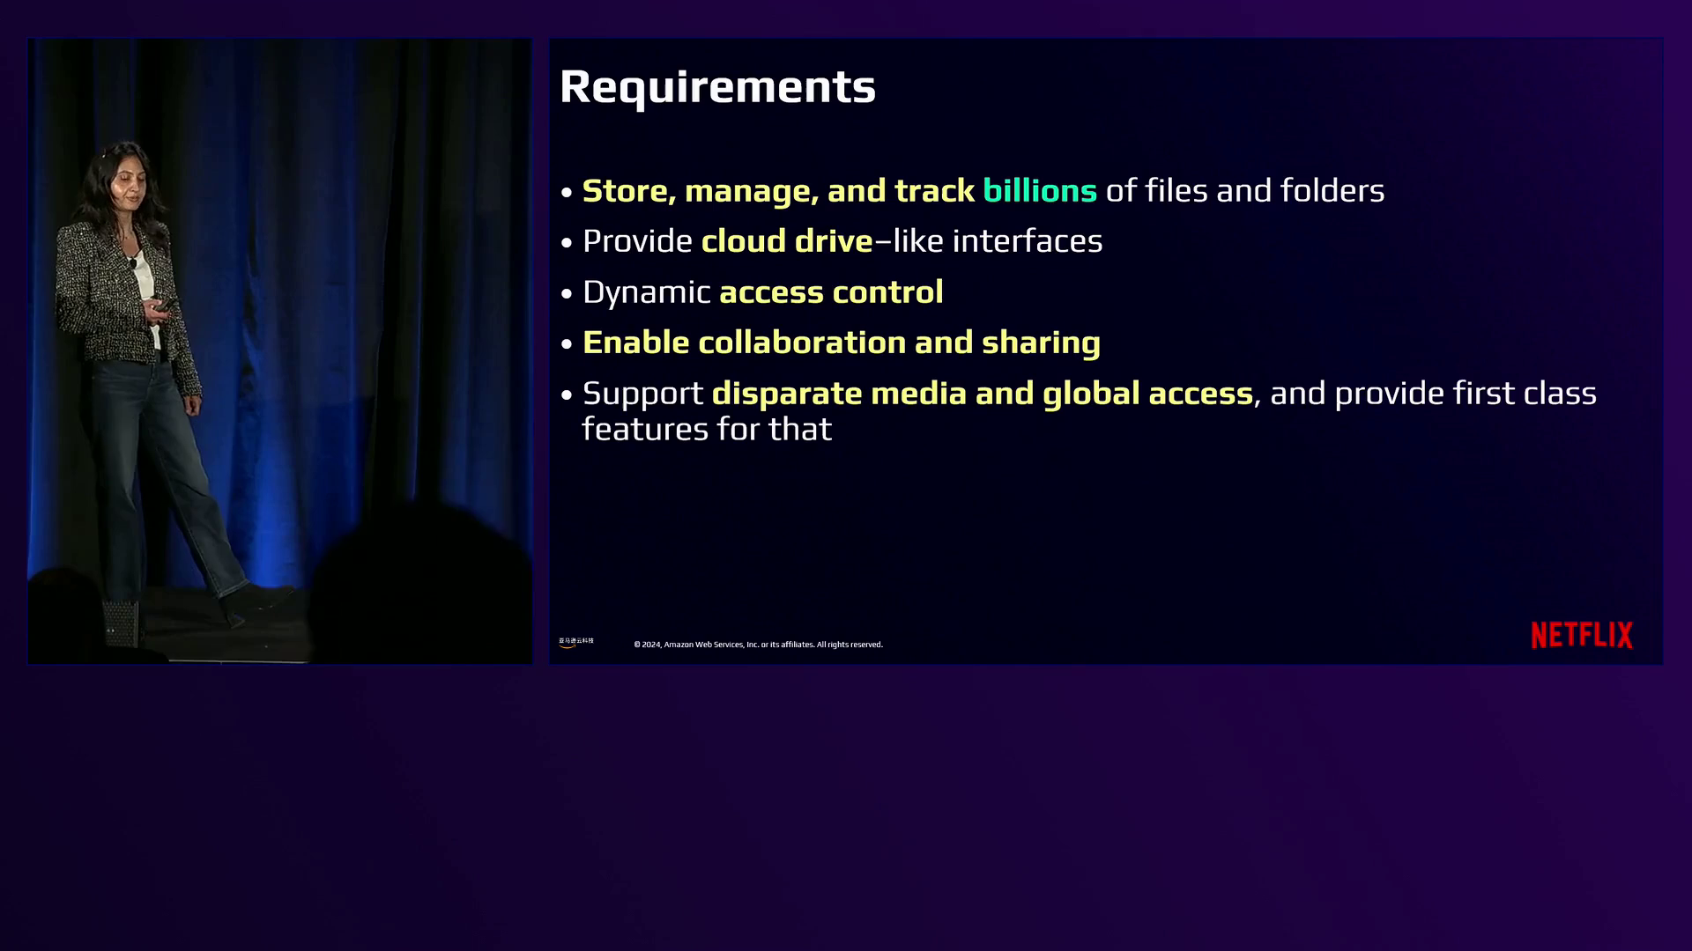Click the access control highlighted text
This screenshot has width=1692, height=951.
click(x=830, y=292)
